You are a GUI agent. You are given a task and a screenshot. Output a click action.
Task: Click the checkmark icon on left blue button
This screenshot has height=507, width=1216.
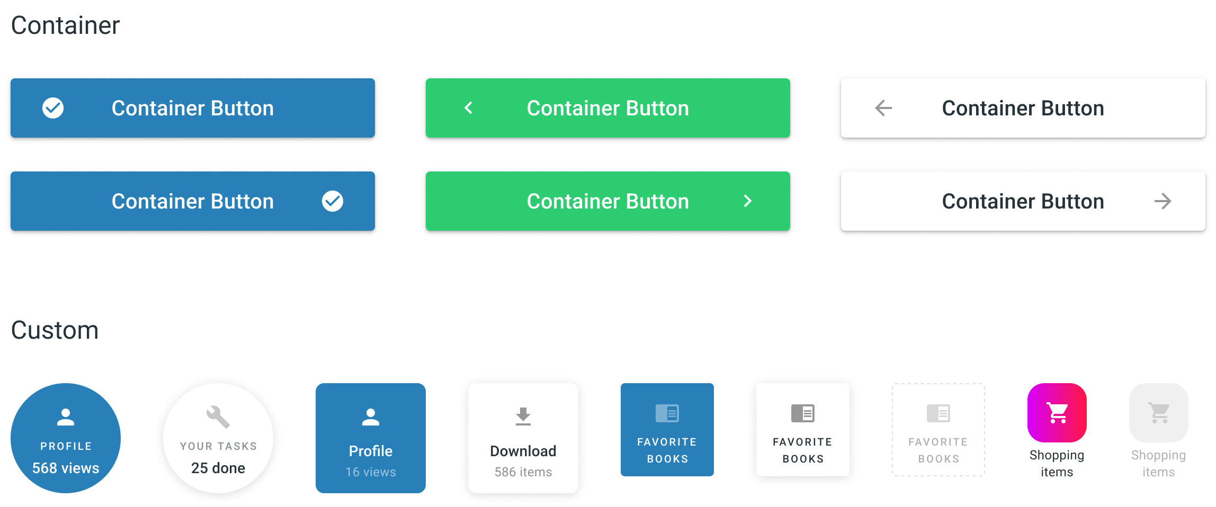point(53,108)
